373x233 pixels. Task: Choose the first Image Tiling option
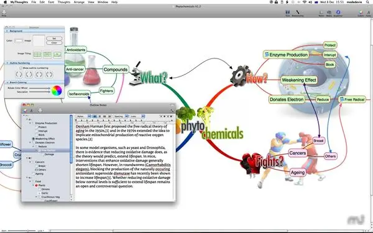(37, 55)
